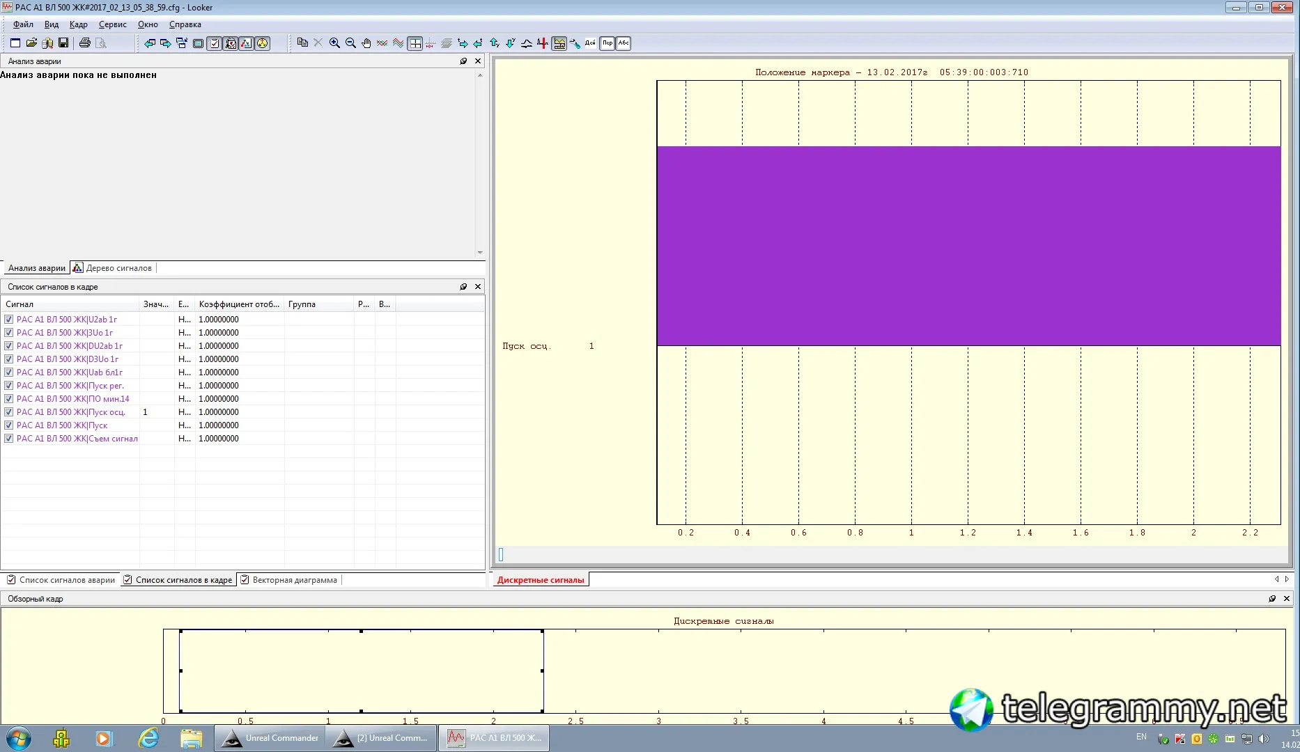
Task: Click the purple Пуск осц. signal bar
Action: click(968, 246)
